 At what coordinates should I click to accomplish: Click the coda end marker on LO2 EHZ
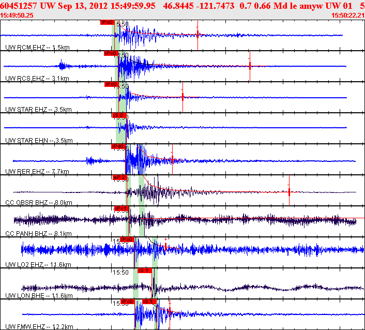[165, 246]
